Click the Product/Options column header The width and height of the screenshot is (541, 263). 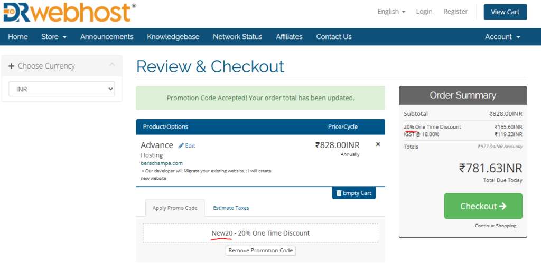[165, 126]
